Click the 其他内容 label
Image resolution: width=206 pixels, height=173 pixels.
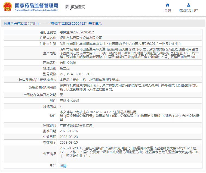pyautogui.click(x=50, y=106)
